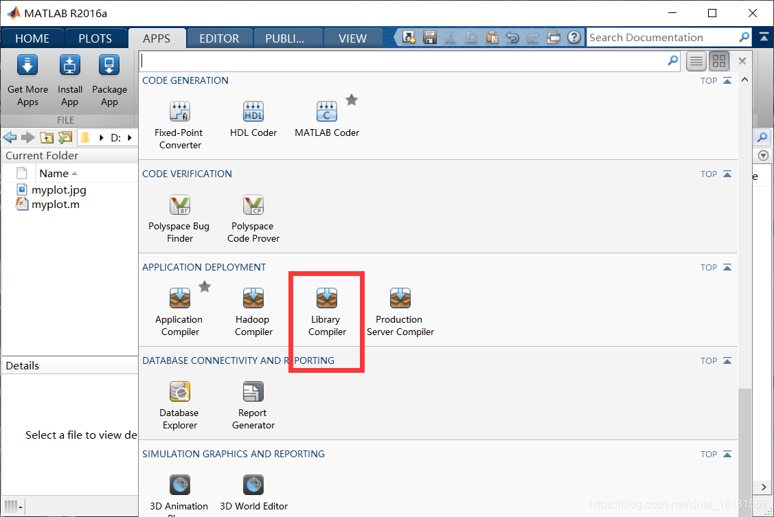Image resolution: width=774 pixels, height=517 pixels.
Task: Open Polyspace Bug Finder
Action: pyautogui.click(x=179, y=218)
